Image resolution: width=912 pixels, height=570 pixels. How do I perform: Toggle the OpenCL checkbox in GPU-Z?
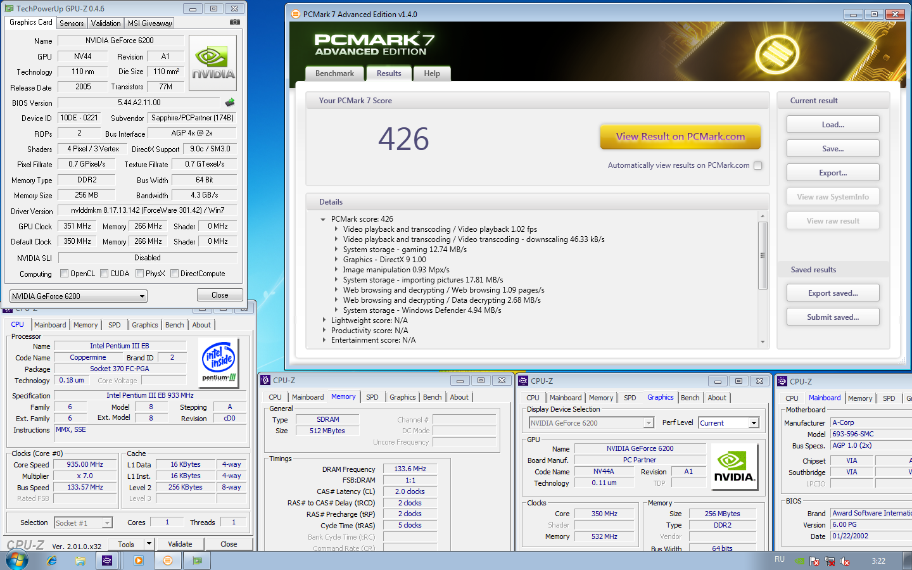(x=64, y=274)
